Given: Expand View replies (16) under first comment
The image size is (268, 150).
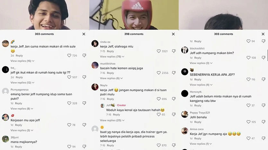Looking at the screenshot, I should pyautogui.click(x=22, y=61).
